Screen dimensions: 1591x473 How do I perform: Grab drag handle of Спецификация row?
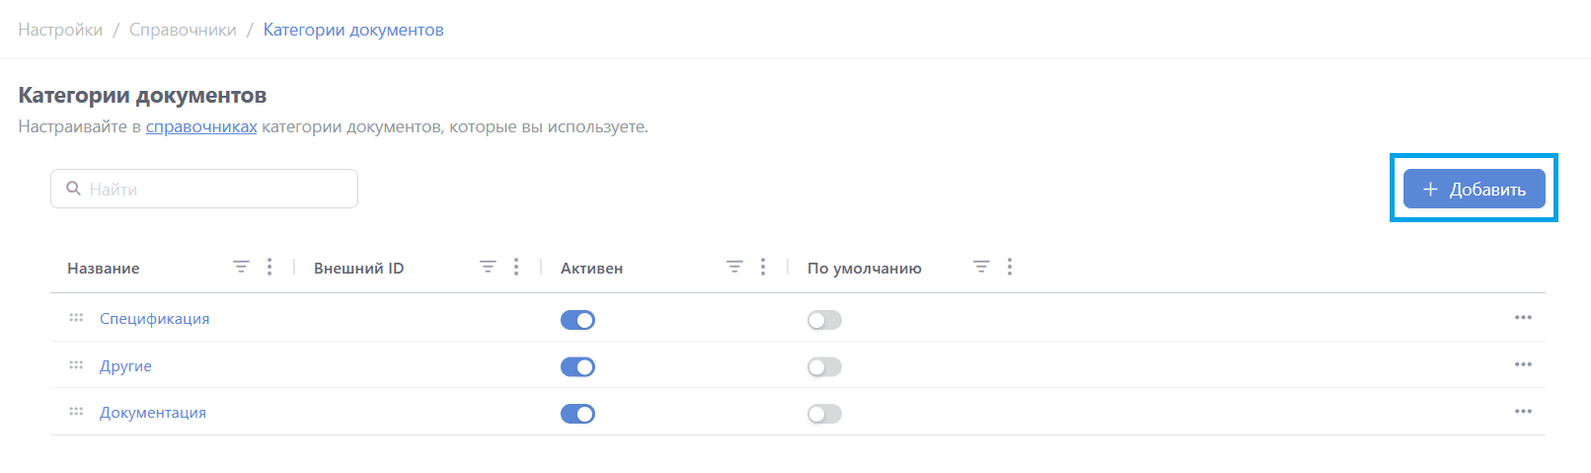click(76, 318)
